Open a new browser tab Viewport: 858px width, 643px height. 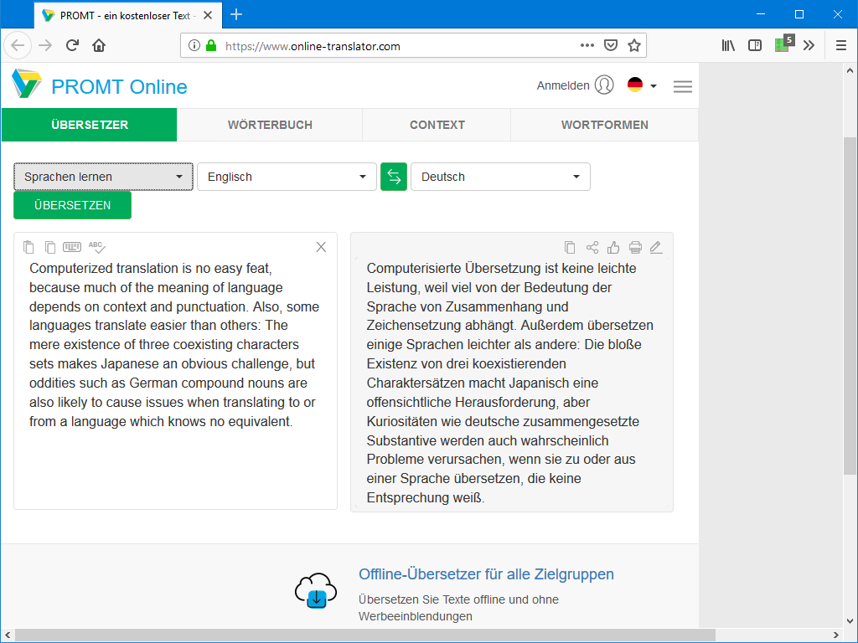click(236, 15)
